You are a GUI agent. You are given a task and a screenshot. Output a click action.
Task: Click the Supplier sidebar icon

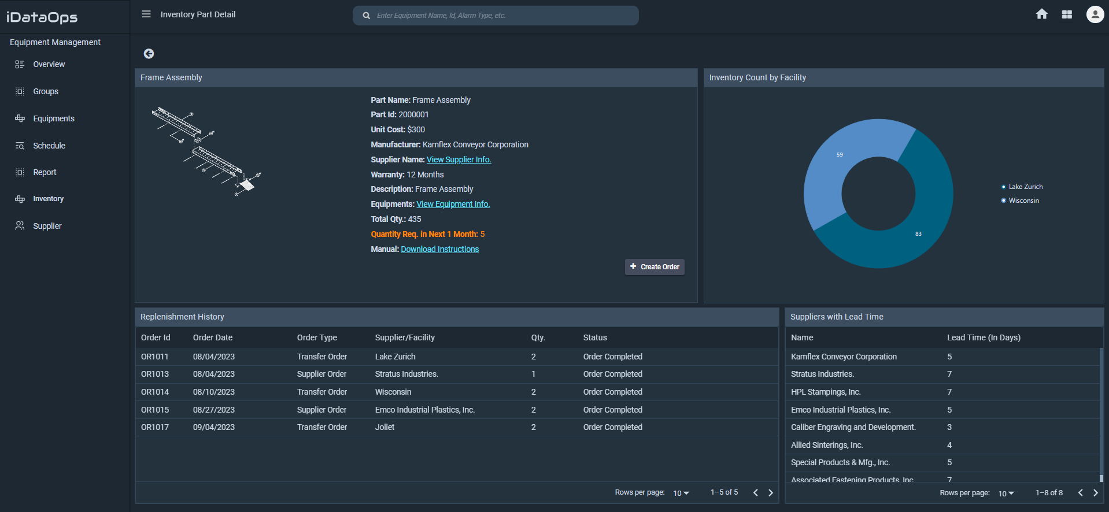(x=20, y=226)
